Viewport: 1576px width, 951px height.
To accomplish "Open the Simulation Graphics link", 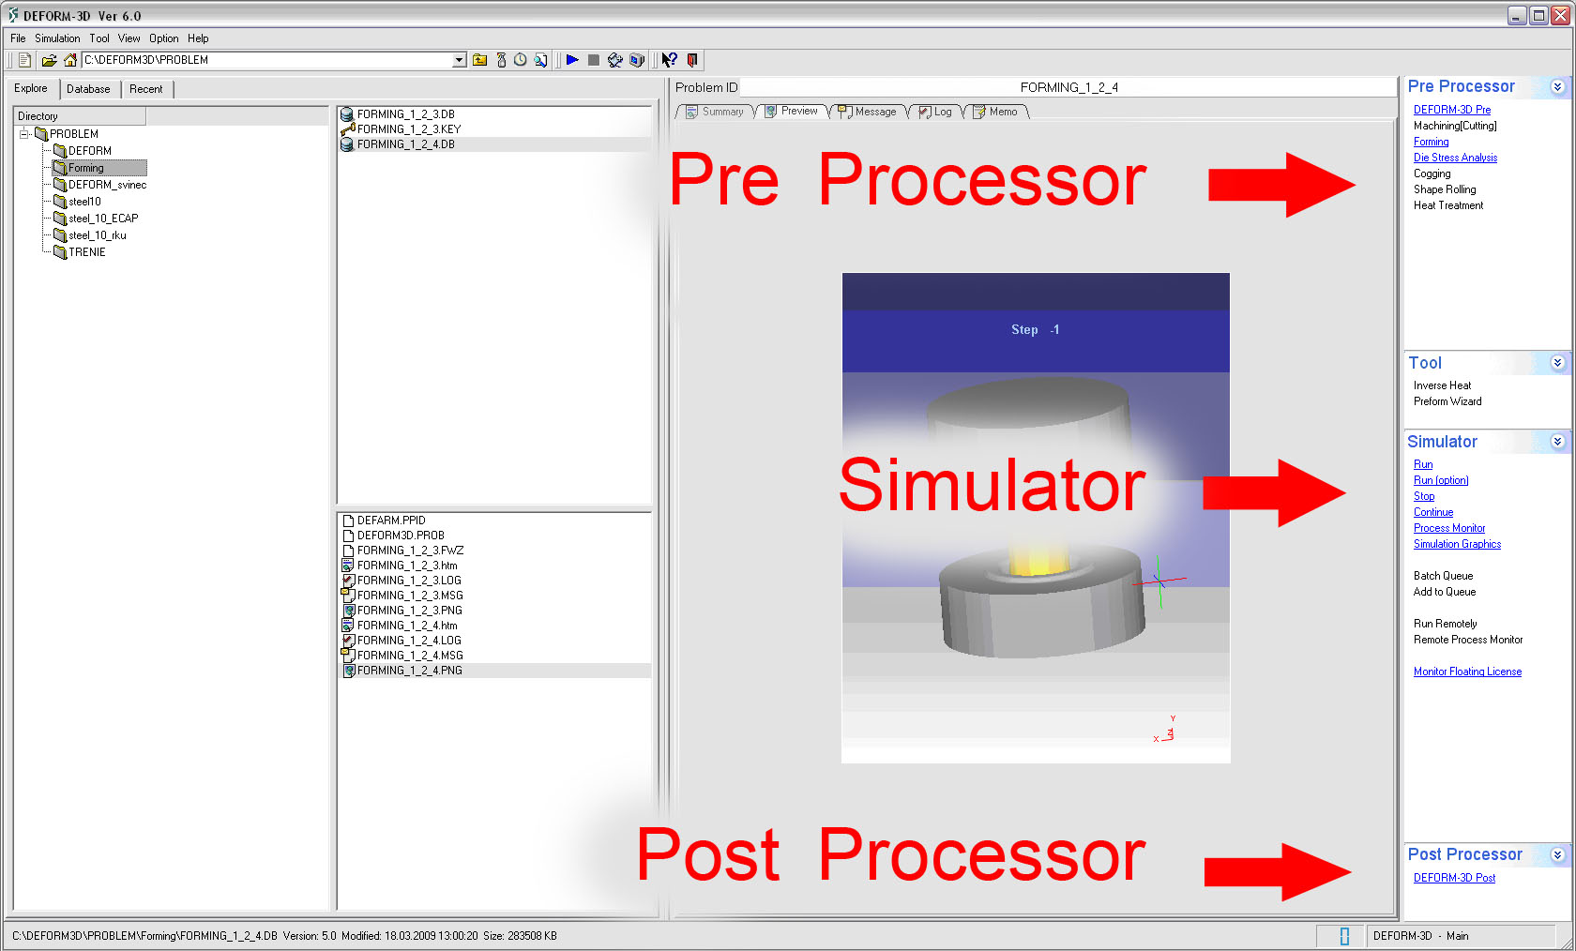I will pyautogui.click(x=1457, y=544).
